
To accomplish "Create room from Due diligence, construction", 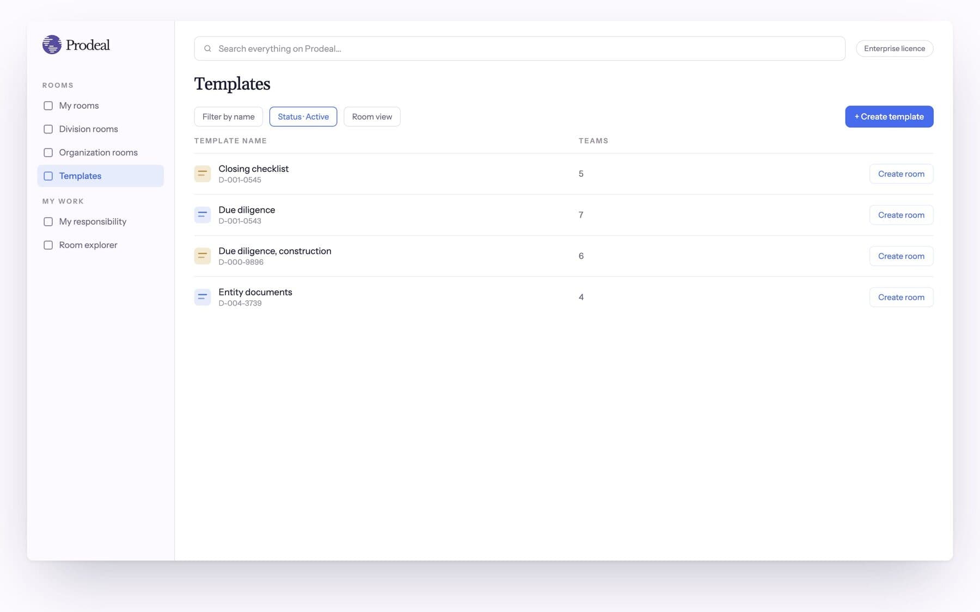I will (x=901, y=256).
